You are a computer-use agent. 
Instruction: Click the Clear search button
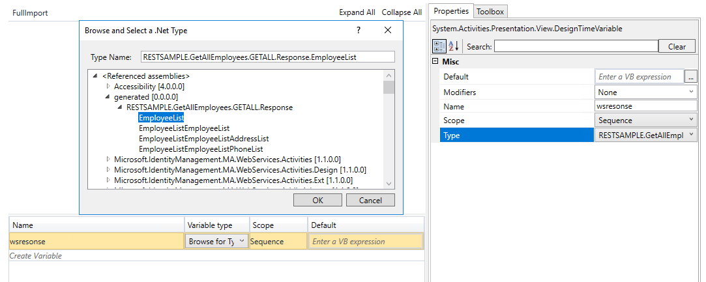click(x=677, y=46)
